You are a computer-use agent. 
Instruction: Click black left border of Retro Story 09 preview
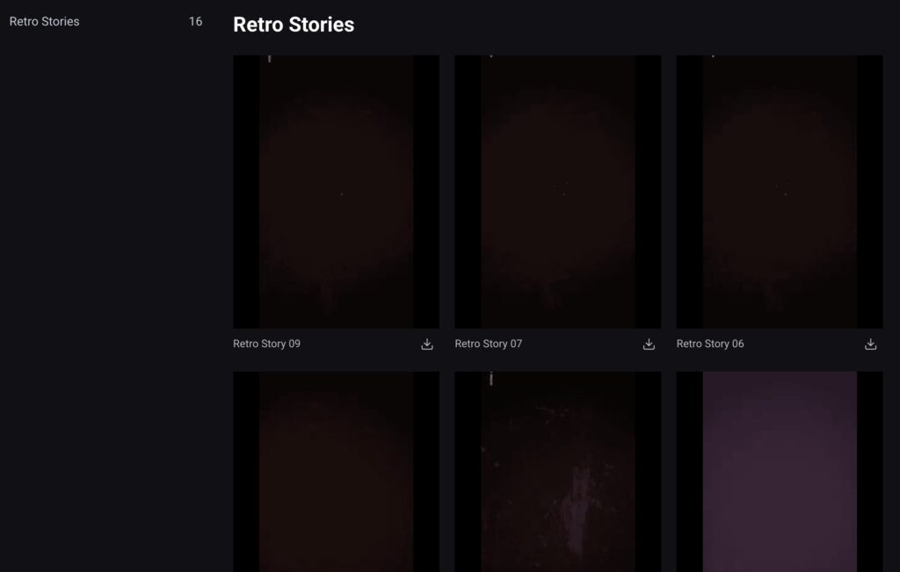pyautogui.click(x=245, y=192)
